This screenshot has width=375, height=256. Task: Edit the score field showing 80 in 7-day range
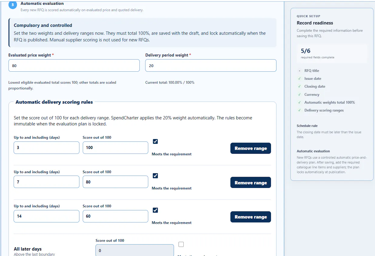coord(116,182)
